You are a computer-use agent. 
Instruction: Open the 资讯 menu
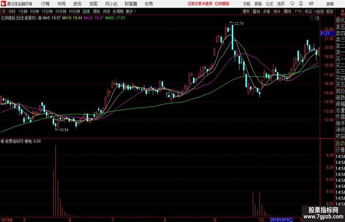tap(77, 4)
